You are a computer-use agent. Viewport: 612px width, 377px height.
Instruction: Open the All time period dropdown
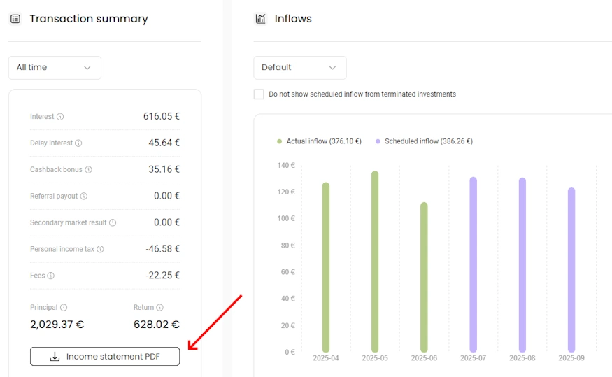55,68
